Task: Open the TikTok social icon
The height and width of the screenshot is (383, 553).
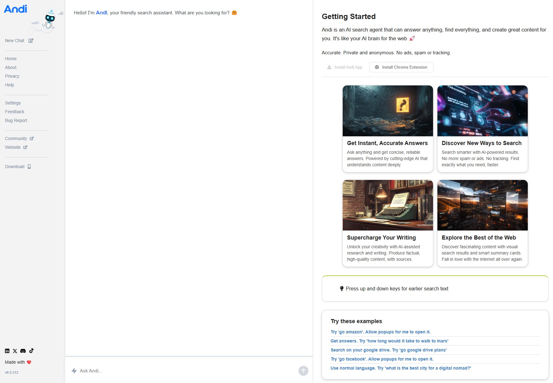Action: 31,351
